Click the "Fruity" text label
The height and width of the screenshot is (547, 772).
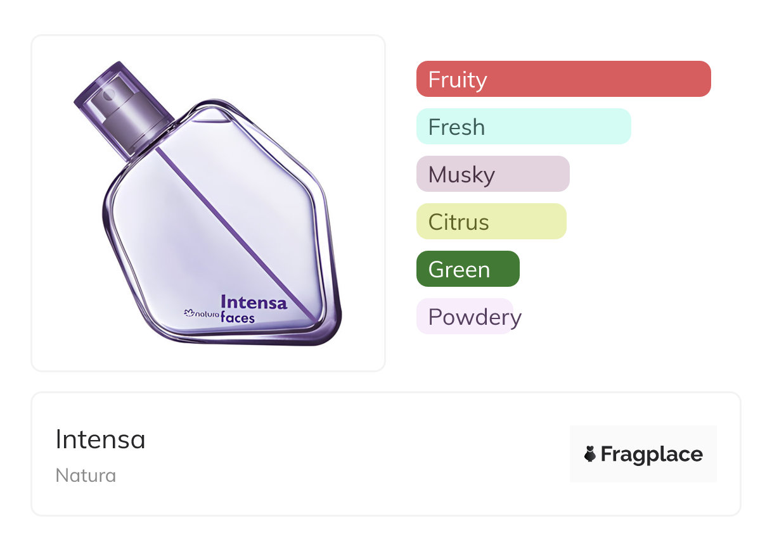(458, 80)
